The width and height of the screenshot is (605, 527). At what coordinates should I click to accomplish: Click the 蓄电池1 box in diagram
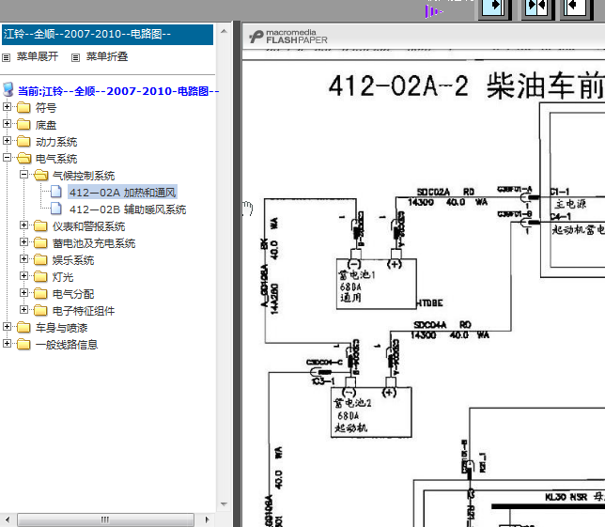pos(376,284)
